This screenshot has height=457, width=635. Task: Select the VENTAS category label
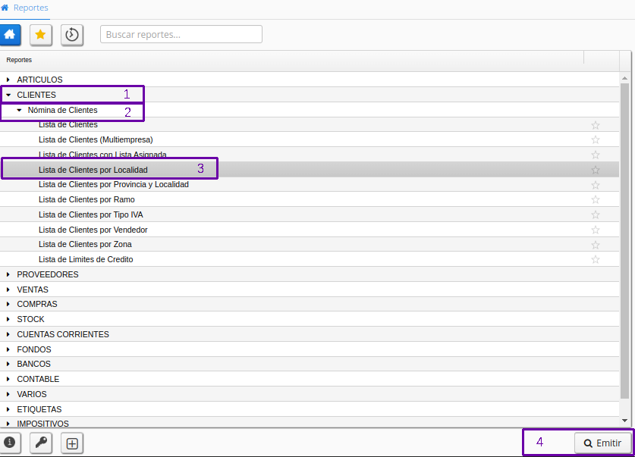[x=33, y=290]
